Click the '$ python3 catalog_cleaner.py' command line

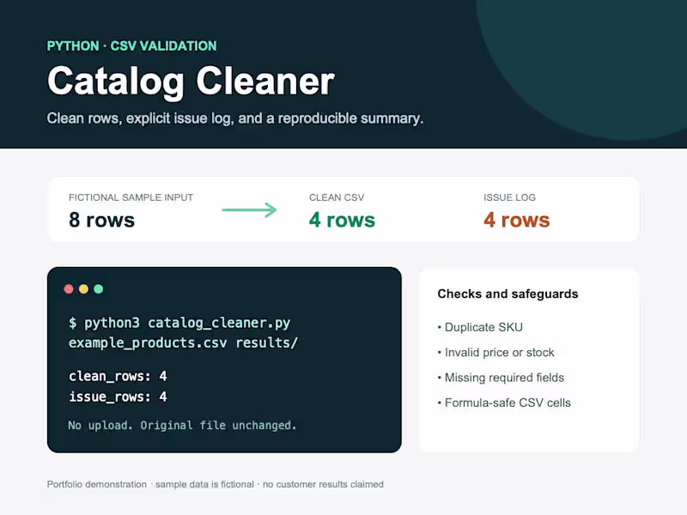[179, 324]
